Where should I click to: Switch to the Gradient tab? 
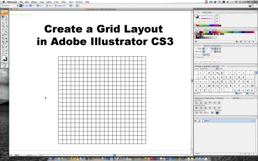click(206, 46)
